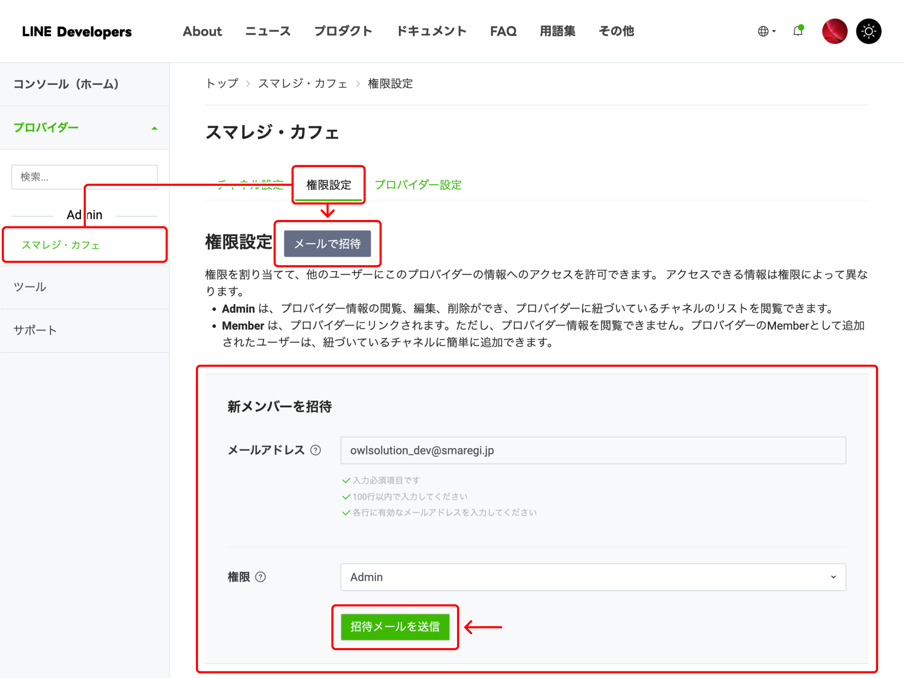Image resolution: width=904 pixels, height=678 pixels.
Task: Switch to the プロバイダー設定 tab
Action: point(418,185)
